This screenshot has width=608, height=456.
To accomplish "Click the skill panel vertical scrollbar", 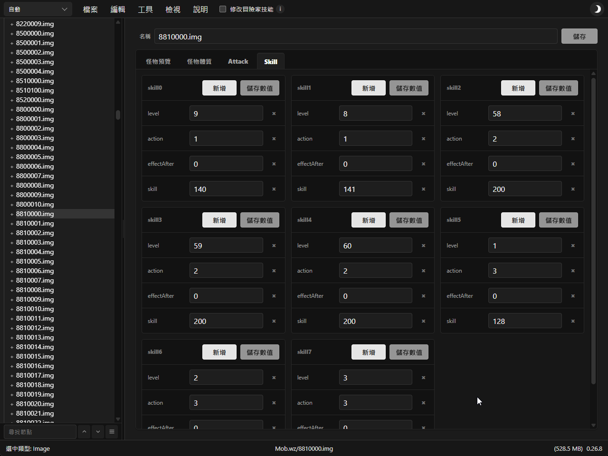I will coord(593,230).
